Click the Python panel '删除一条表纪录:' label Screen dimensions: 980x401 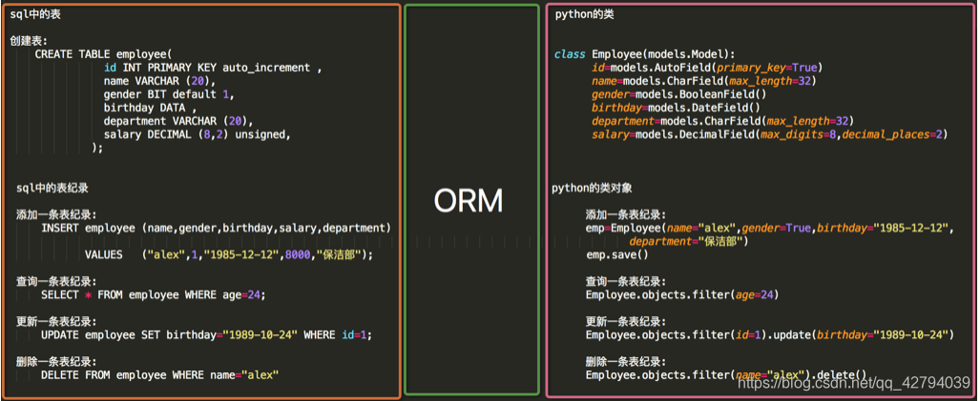coord(626,361)
